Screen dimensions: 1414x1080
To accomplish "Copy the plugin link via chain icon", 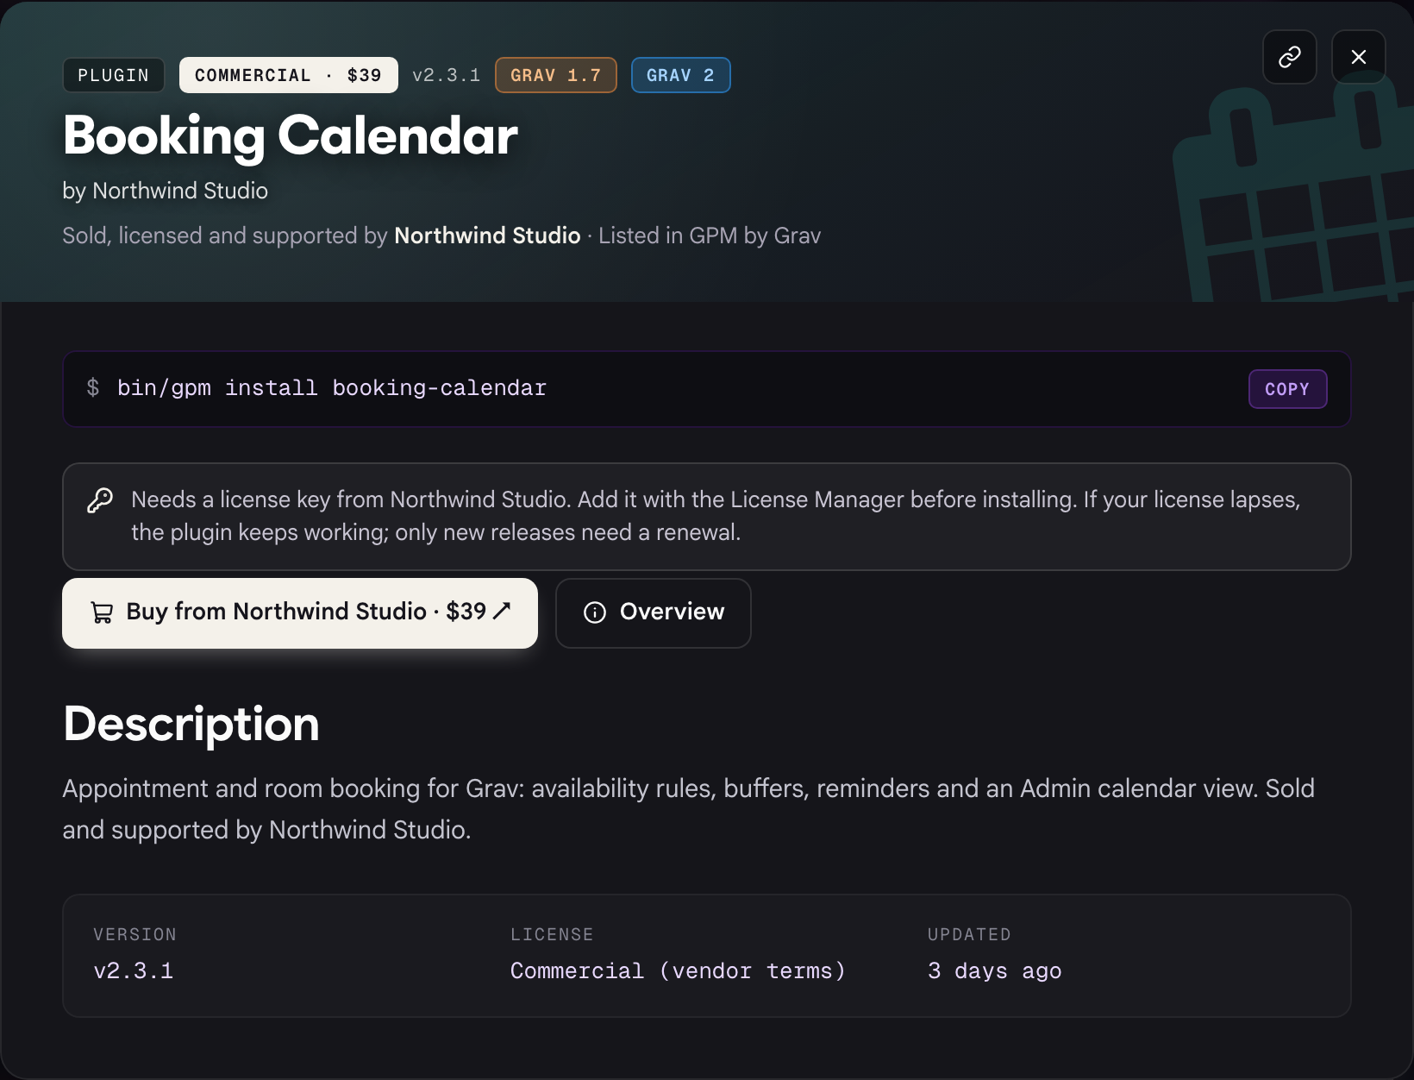I will pyautogui.click(x=1289, y=57).
